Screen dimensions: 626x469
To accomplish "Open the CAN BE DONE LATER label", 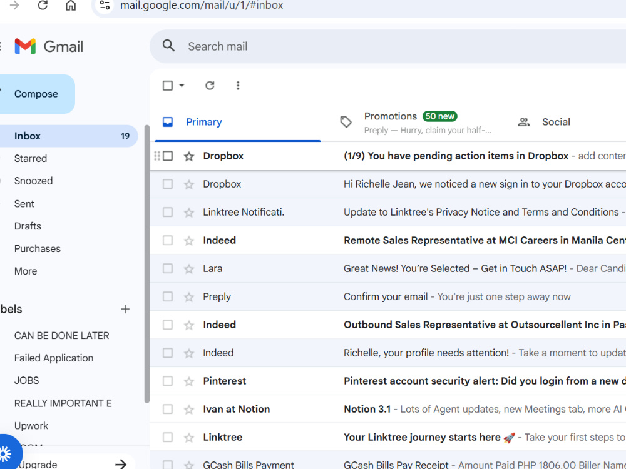I will (61, 336).
